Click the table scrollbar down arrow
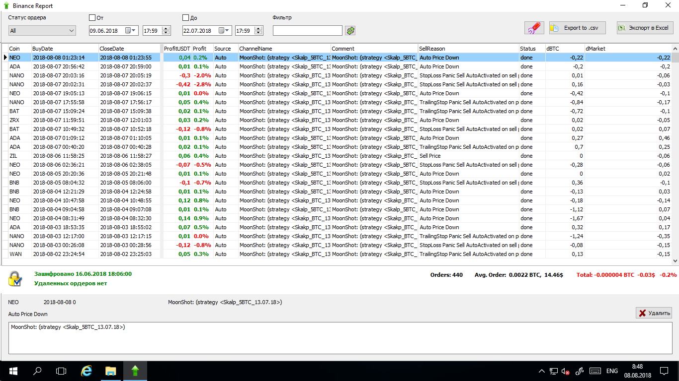This screenshot has width=679, height=381. (x=675, y=261)
